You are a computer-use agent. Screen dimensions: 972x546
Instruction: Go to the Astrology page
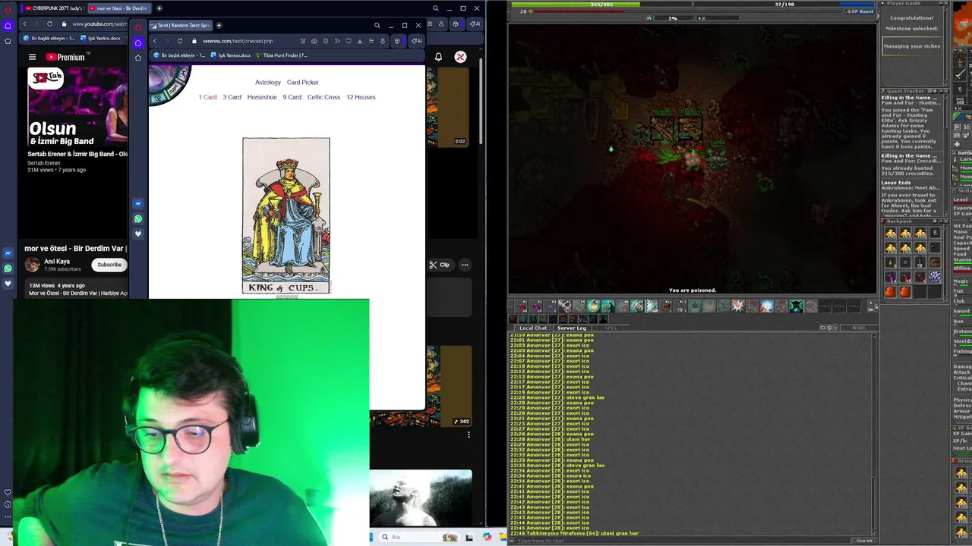(x=267, y=82)
